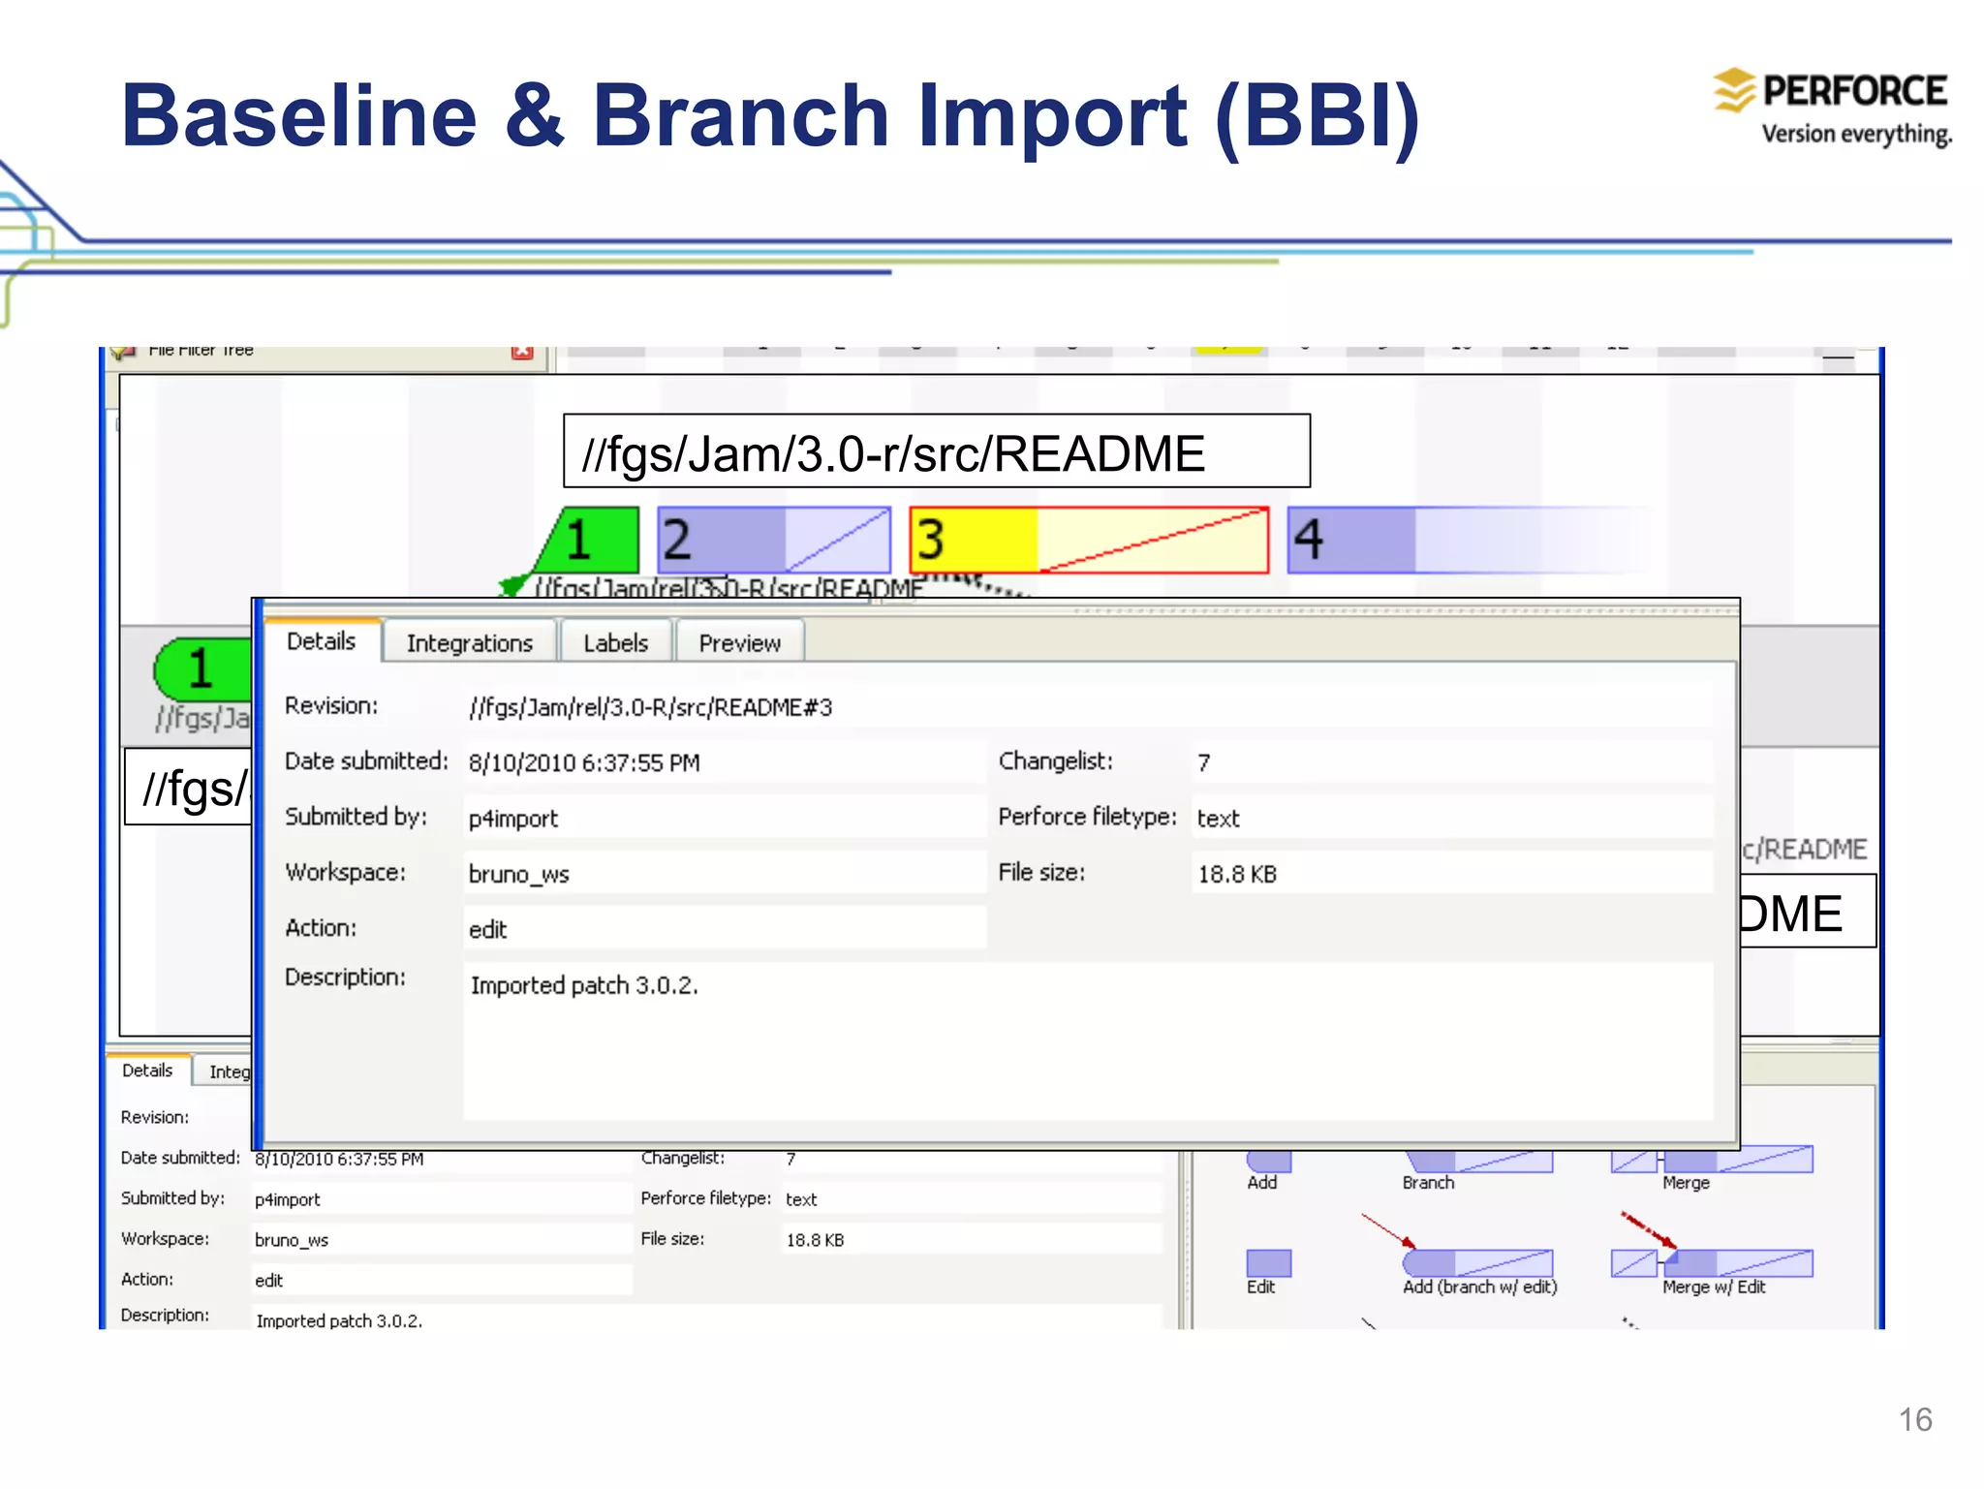Click Date submitted field 8/10/2010 in popup
Screen dimensions: 1984x1489
725,762
